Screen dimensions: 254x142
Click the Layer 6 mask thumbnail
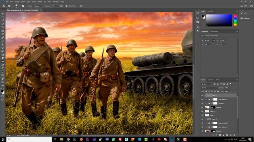(213, 107)
